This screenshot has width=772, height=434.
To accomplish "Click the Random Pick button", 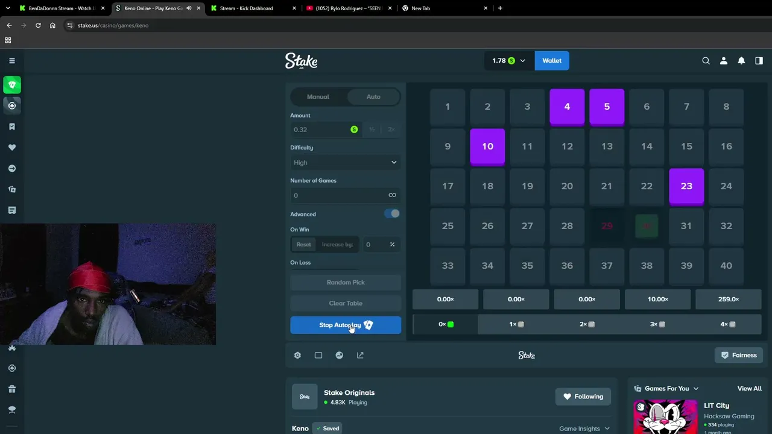I will click(346, 282).
